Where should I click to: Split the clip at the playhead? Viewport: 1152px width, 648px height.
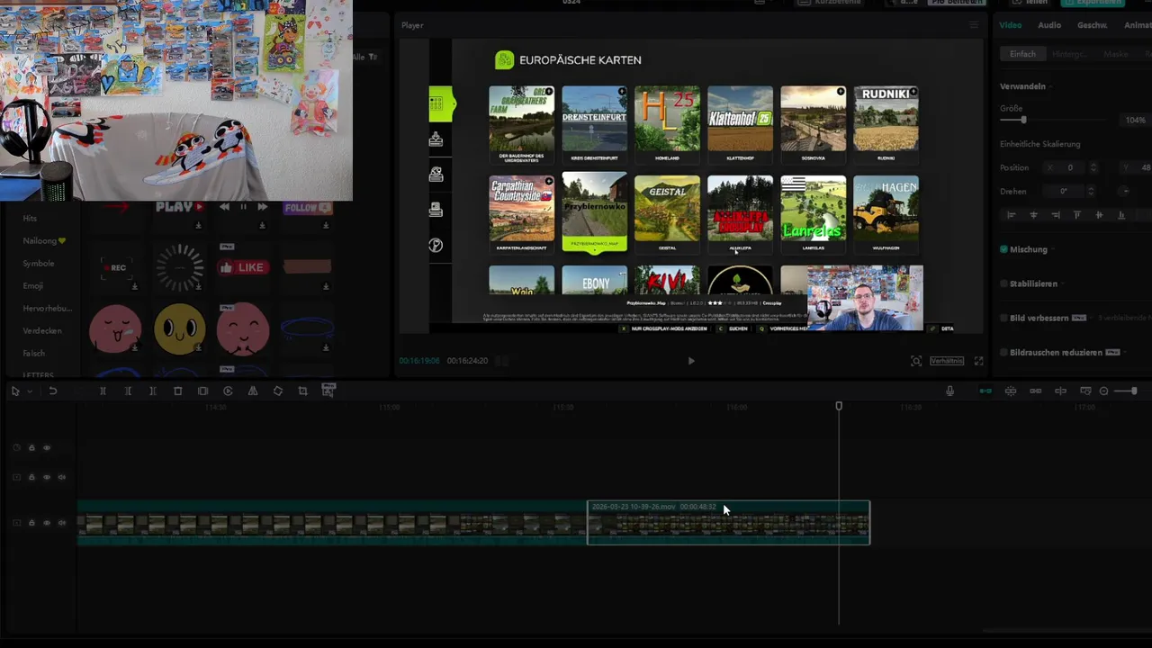tap(103, 391)
